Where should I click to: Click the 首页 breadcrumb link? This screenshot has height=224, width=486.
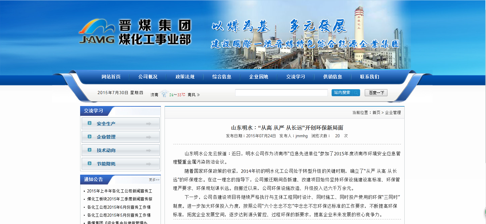coord(376,112)
